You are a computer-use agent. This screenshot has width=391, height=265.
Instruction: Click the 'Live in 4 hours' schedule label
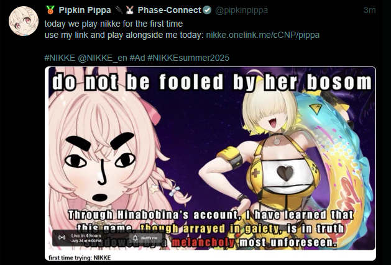[86, 236]
